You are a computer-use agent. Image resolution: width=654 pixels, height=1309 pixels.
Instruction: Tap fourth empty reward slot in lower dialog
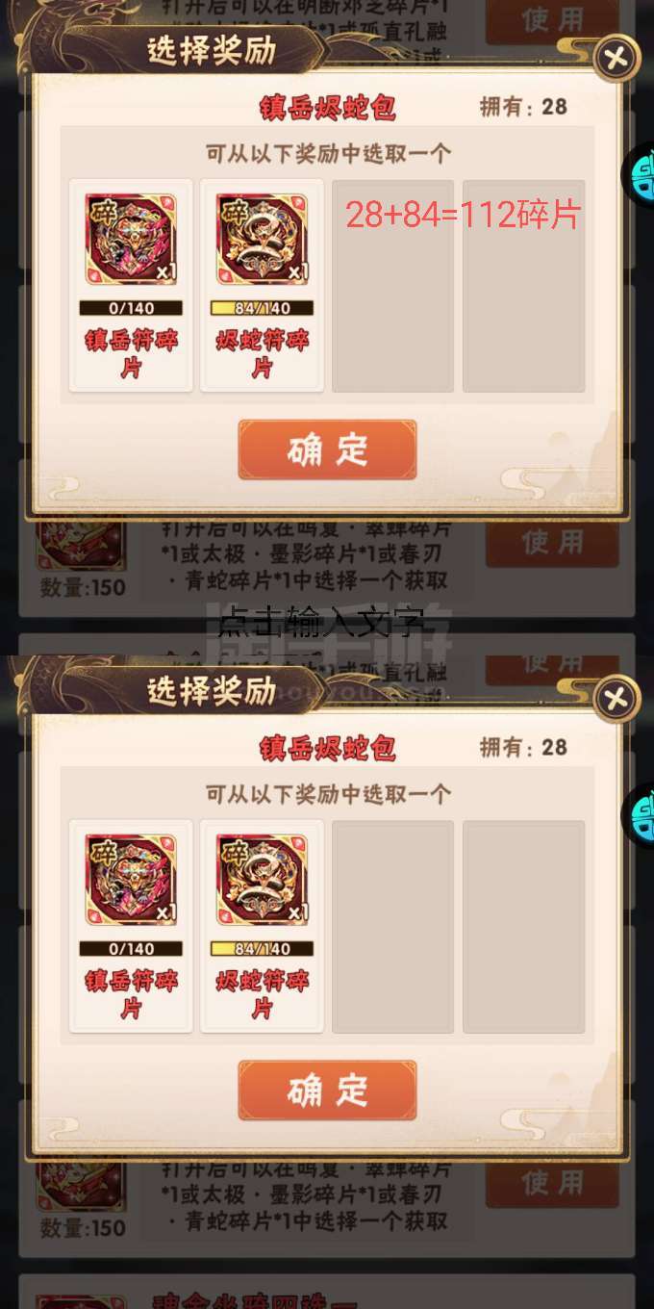[x=523, y=927]
